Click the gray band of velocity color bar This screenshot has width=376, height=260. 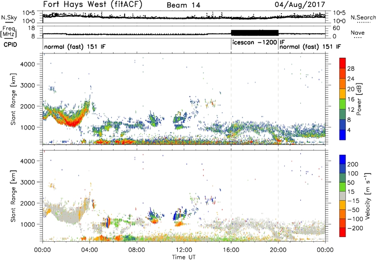tap(343, 196)
